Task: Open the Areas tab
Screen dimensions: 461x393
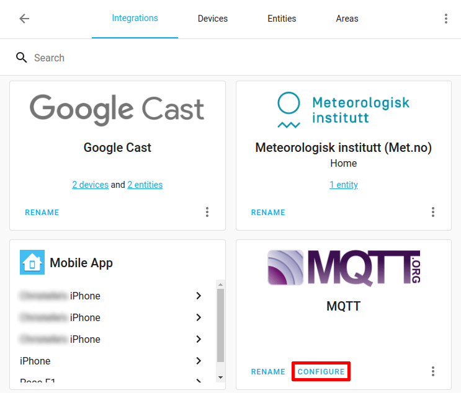Action: pyautogui.click(x=347, y=19)
